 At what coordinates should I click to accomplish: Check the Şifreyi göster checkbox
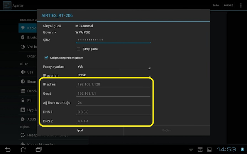[78, 49]
